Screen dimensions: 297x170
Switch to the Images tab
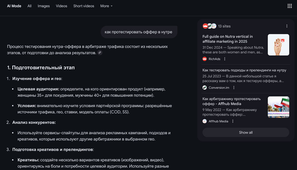(44, 6)
